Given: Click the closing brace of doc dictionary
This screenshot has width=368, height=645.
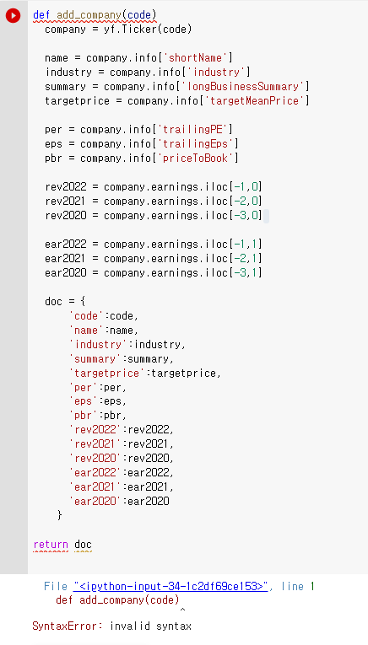Looking at the screenshot, I should 60,515.
